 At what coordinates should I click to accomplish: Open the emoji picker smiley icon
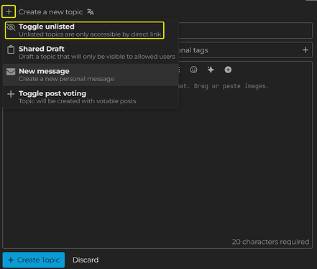coord(193,70)
